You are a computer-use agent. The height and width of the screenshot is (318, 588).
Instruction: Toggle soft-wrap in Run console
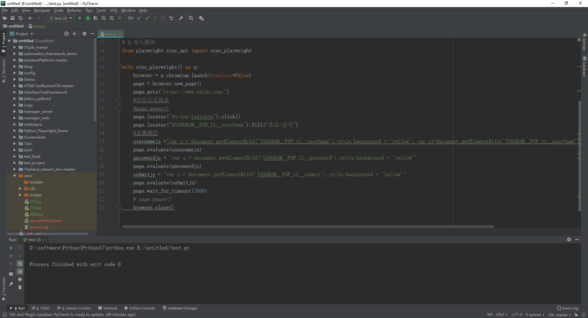(x=20, y=264)
